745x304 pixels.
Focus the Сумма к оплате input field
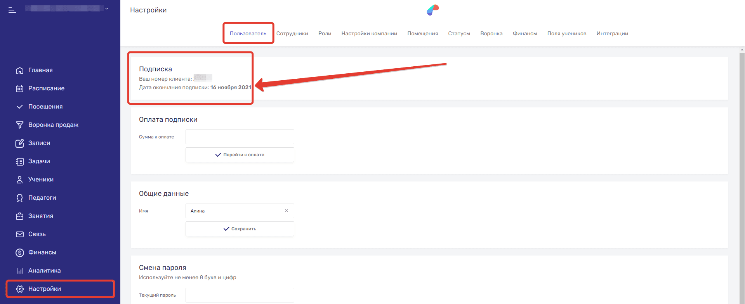point(240,137)
